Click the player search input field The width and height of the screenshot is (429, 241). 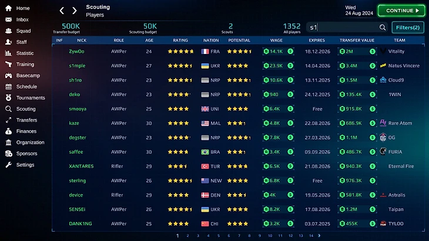343,28
